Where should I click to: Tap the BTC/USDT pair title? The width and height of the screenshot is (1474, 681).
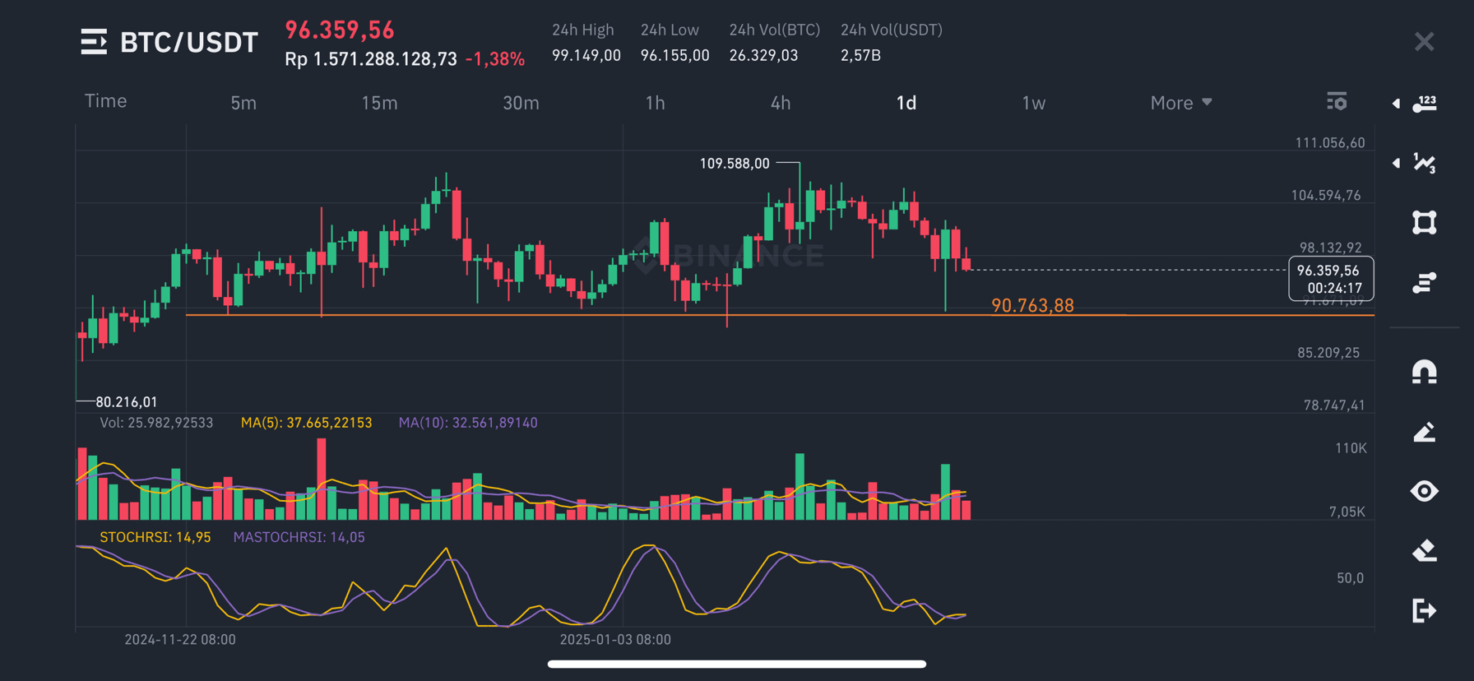coord(189,42)
